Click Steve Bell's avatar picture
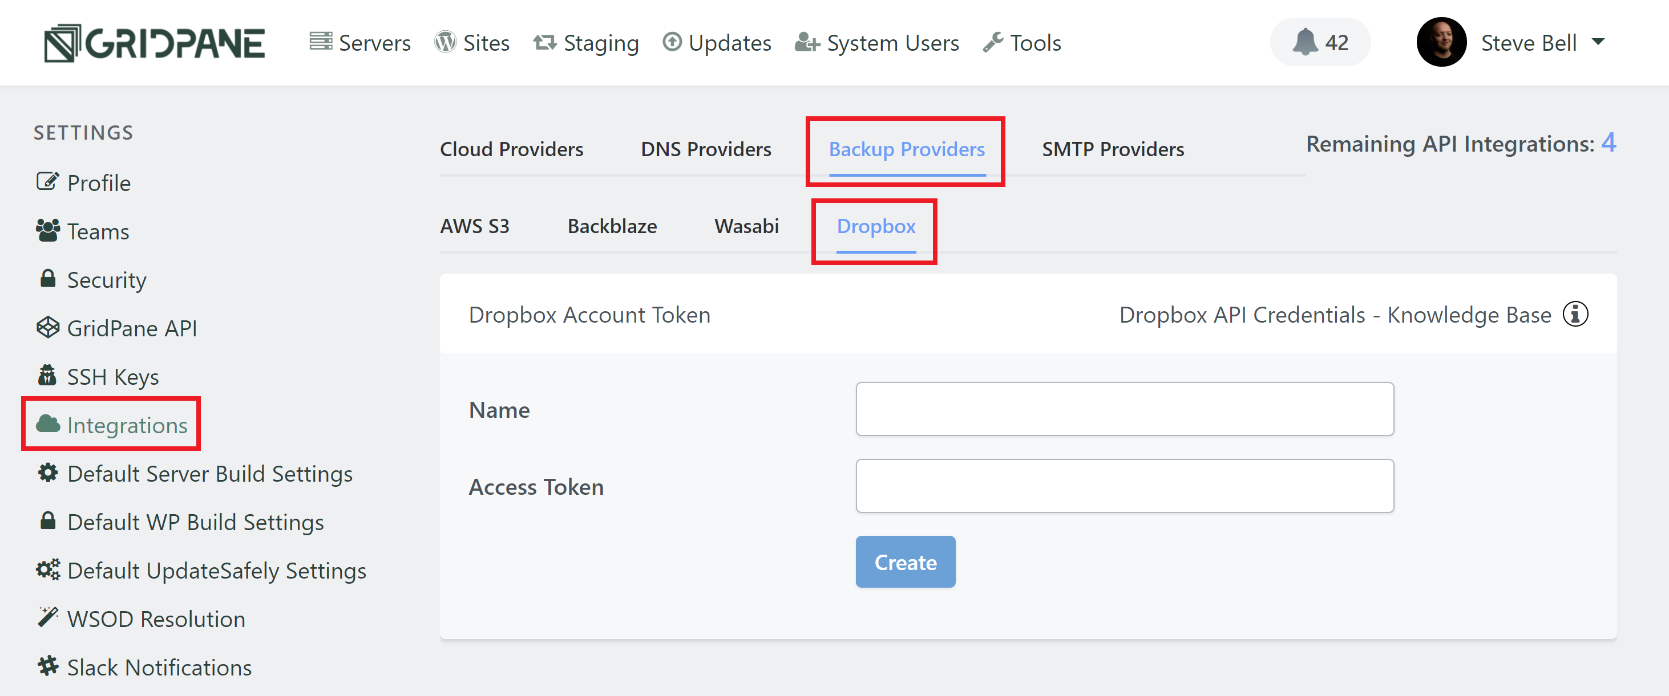Screen dimensions: 1669x696 tap(1441, 42)
